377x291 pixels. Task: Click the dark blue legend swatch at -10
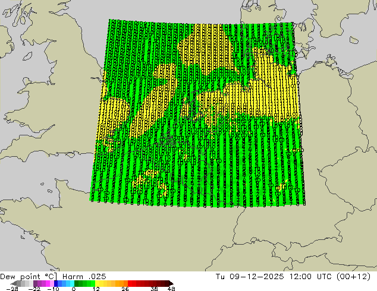tap(56, 283)
